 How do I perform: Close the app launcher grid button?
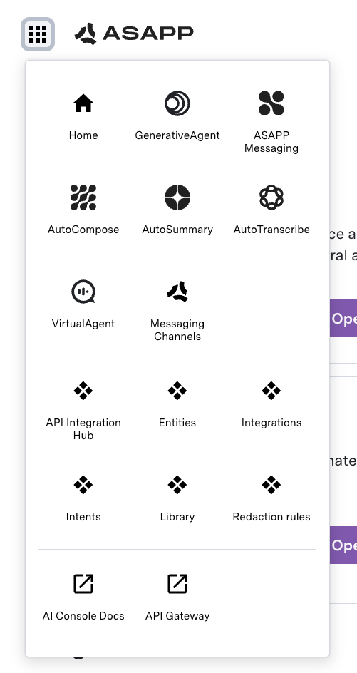click(38, 34)
